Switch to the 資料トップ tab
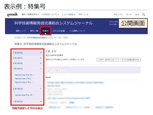Viewport: 153px width, 115px height. pos(21,31)
